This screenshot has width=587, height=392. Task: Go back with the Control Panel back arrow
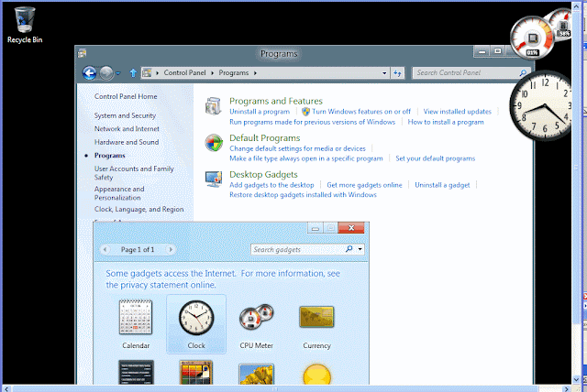pos(90,73)
